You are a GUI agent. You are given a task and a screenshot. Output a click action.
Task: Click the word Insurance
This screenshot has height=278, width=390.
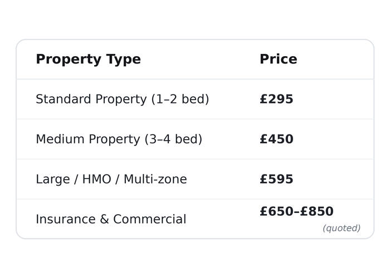(x=66, y=219)
